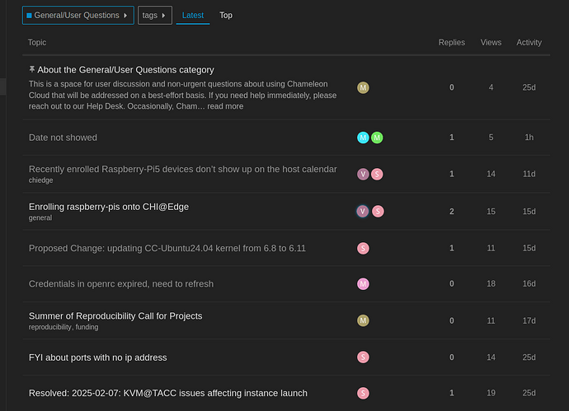Viewport: 569px width, 411px height.
Task: Switch to the Latest tab
Action: click(x=193, y=15)
